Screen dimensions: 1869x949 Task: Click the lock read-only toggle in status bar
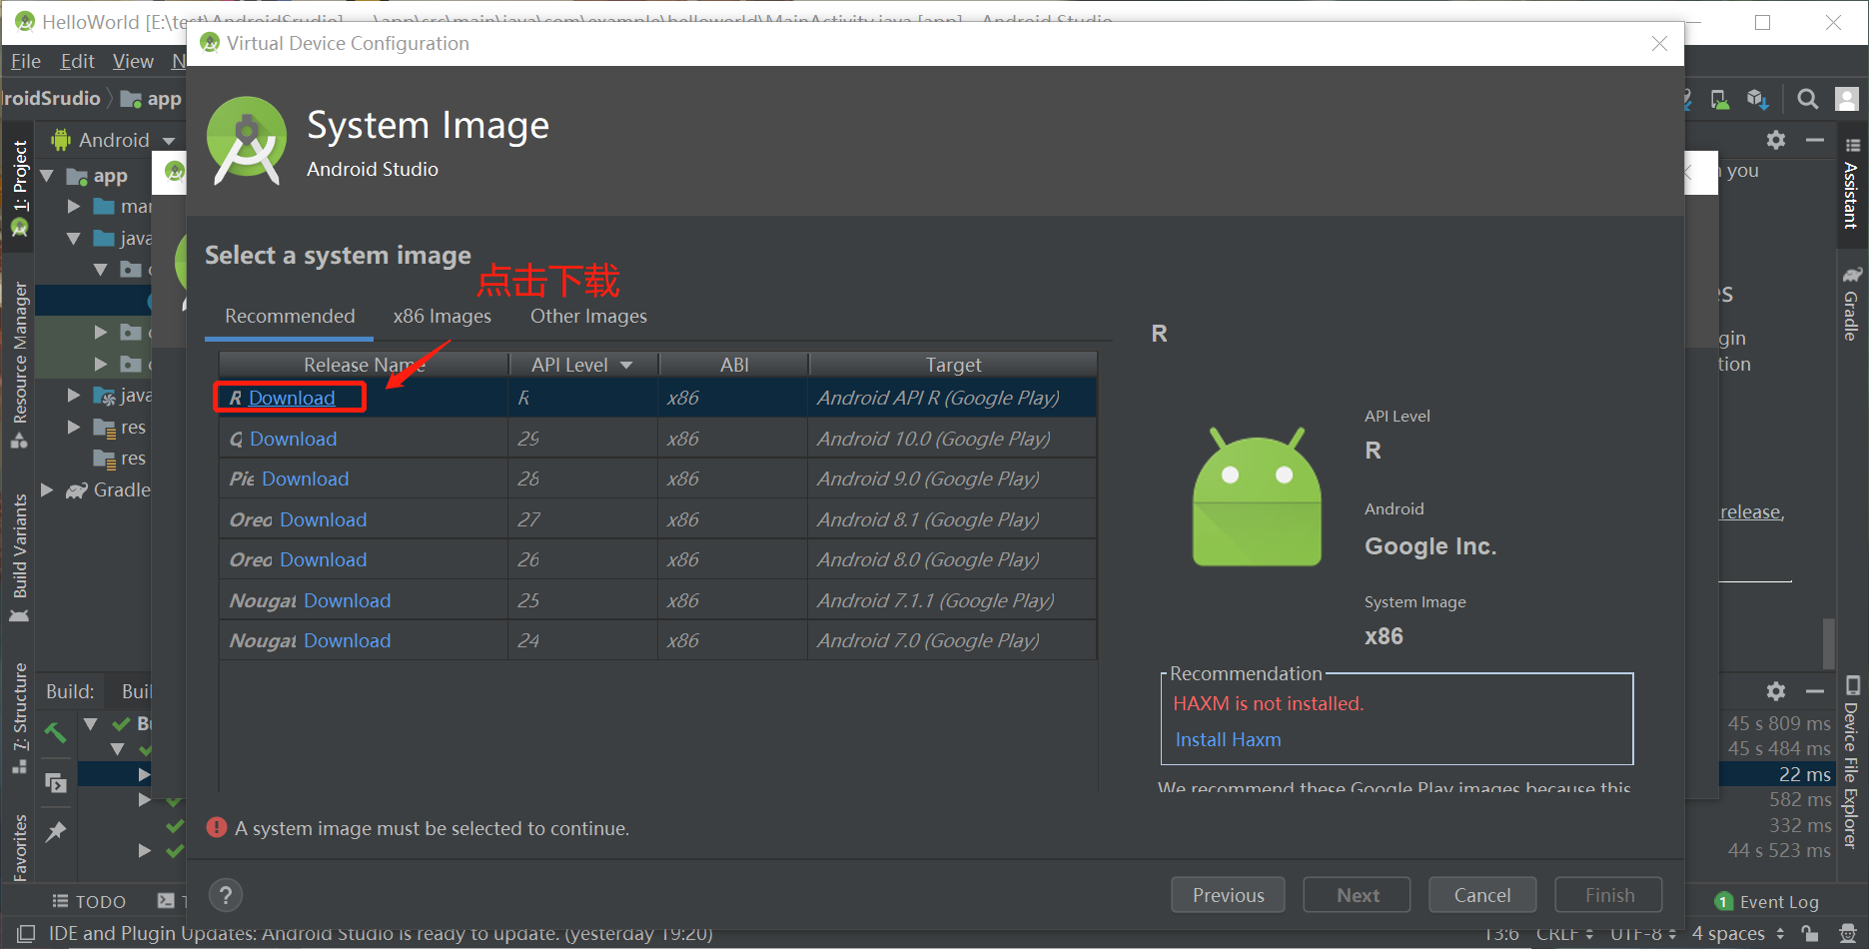1810,934
